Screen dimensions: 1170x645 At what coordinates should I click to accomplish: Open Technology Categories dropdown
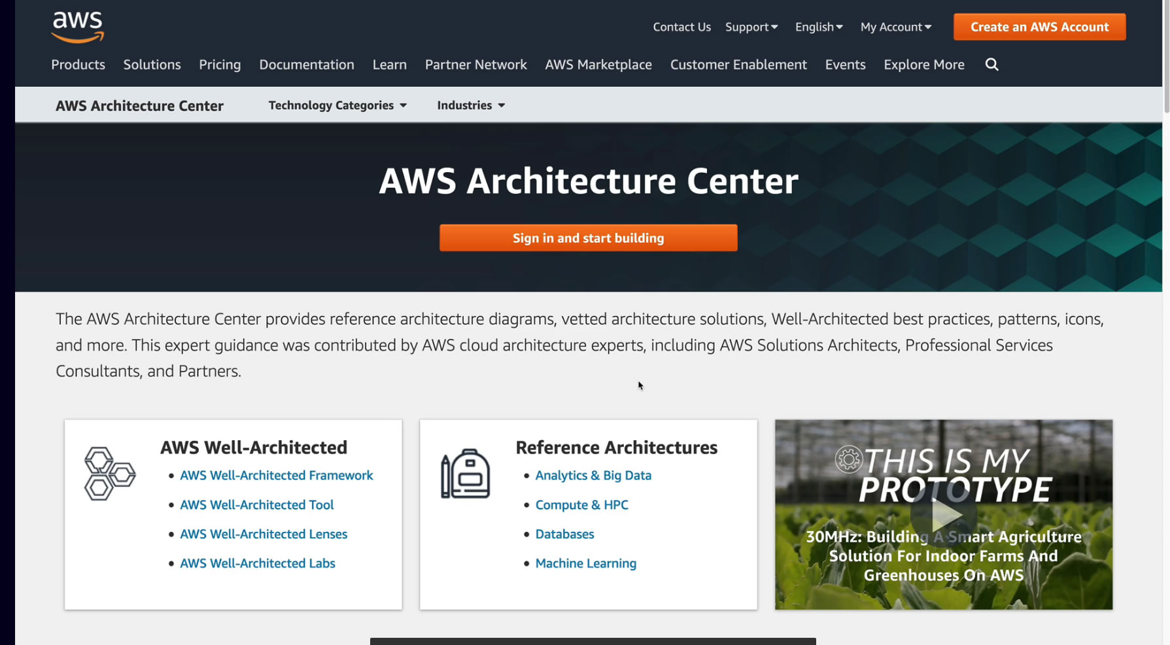tap(337, 105)
